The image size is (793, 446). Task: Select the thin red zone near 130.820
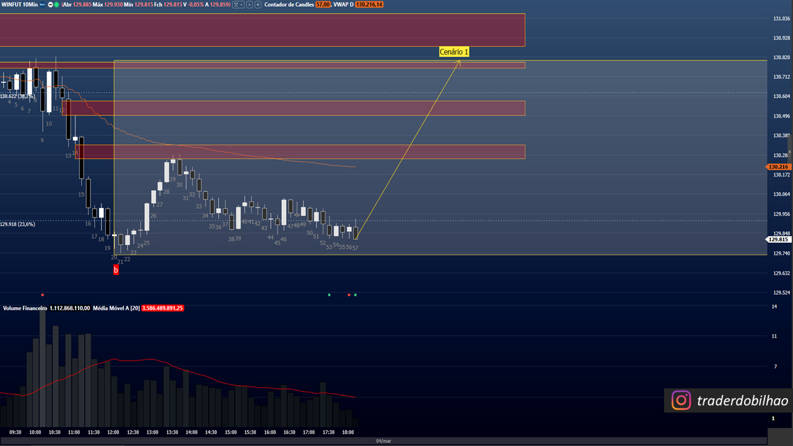tap(263, 65)
